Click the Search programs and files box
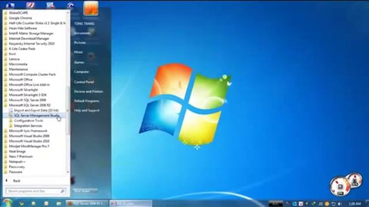 [35, 191]
